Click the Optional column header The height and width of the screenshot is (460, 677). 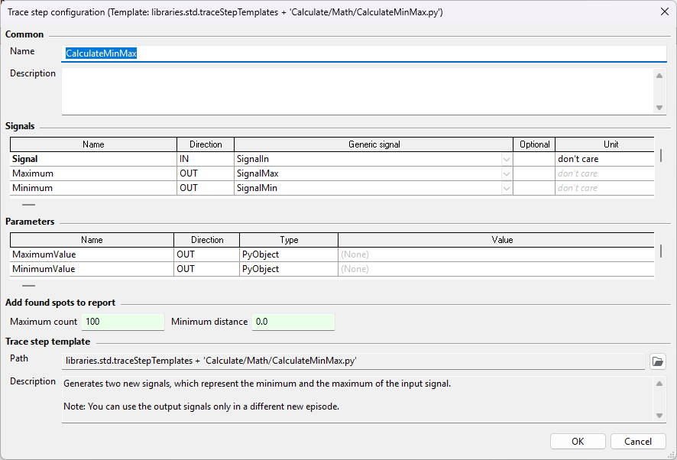(534, 144)
